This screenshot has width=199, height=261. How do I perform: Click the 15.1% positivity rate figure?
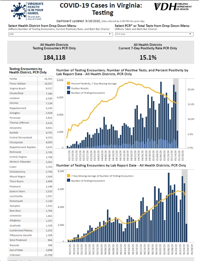pyautogui.click(x=148, y=58)
